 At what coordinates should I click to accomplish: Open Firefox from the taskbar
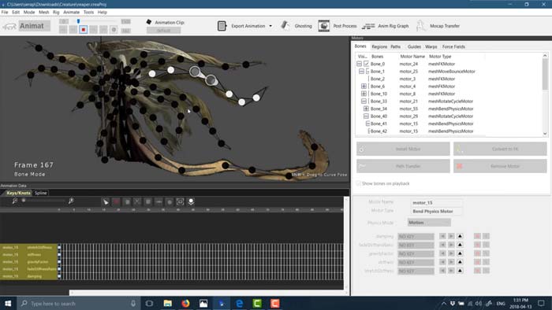pos(185,303)
